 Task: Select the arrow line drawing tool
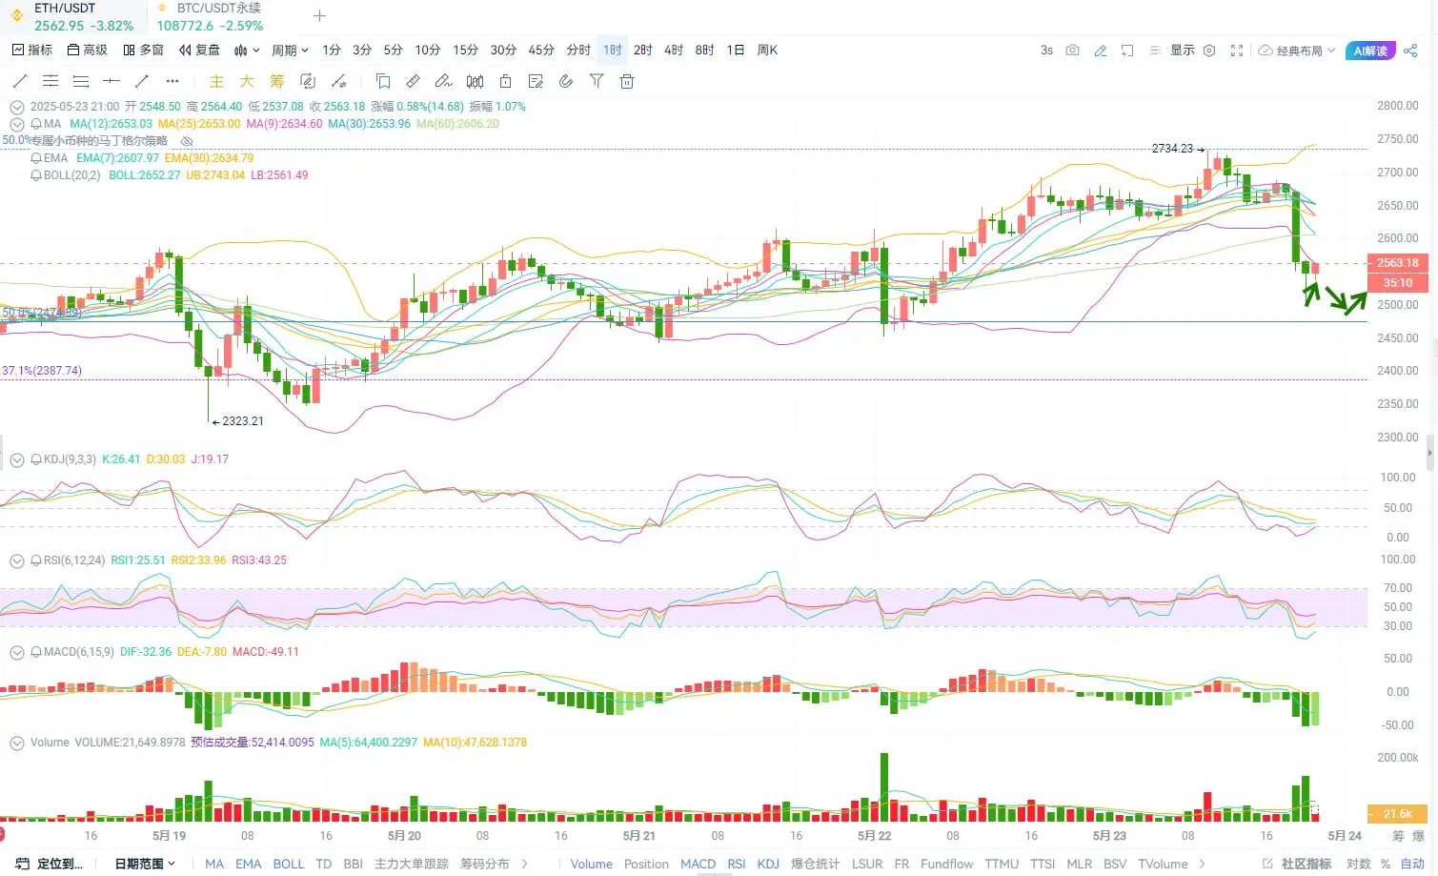142,81
